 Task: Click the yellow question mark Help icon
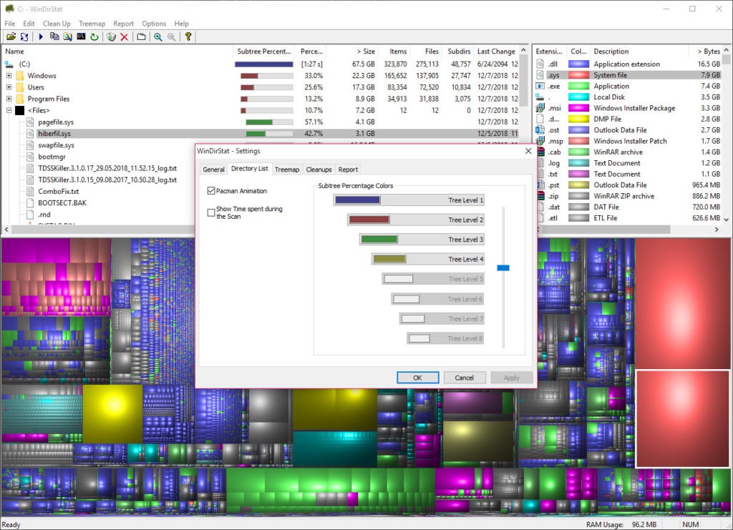coord(188,36)
